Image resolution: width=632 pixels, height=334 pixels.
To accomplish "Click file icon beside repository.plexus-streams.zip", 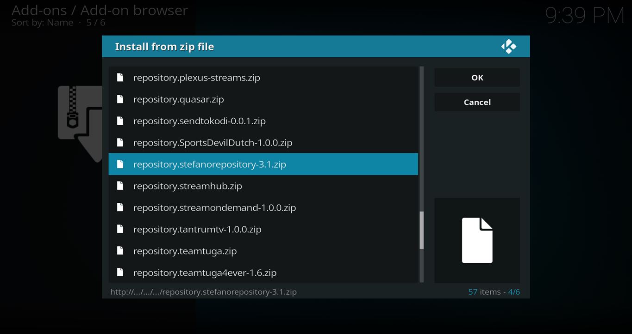I will point(120,78).
